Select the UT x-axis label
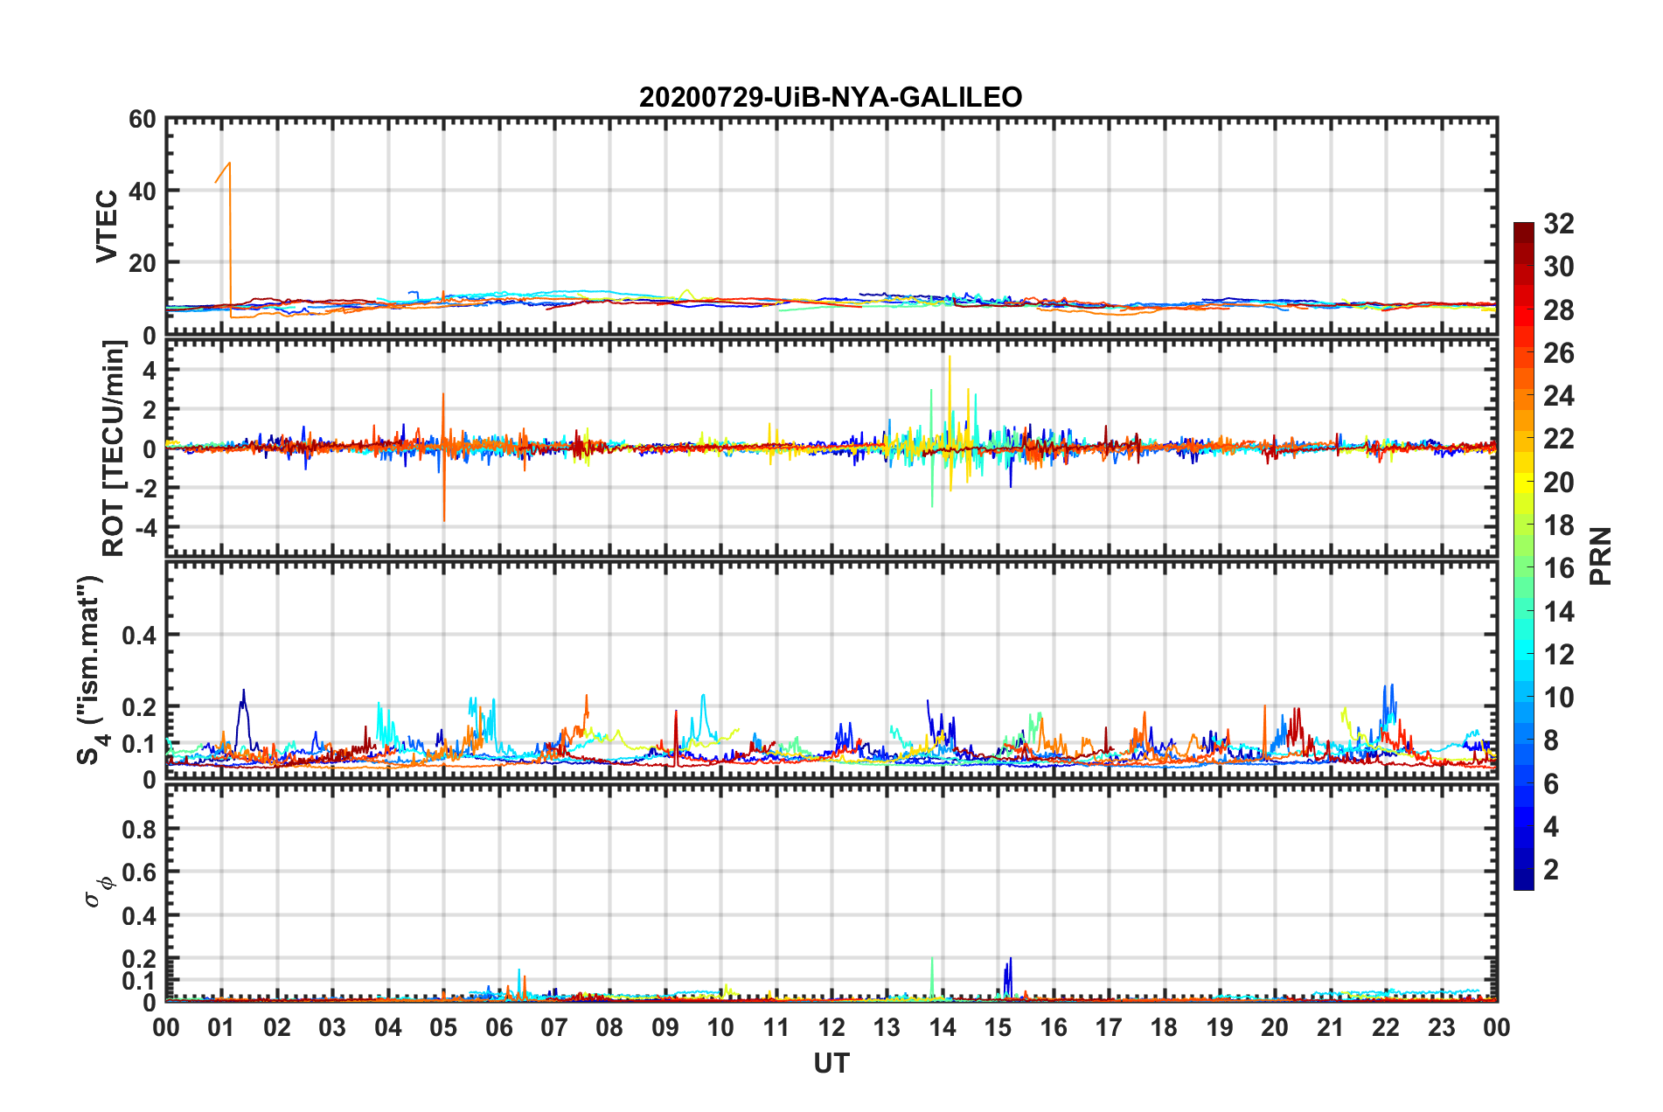 (831, 1063)
